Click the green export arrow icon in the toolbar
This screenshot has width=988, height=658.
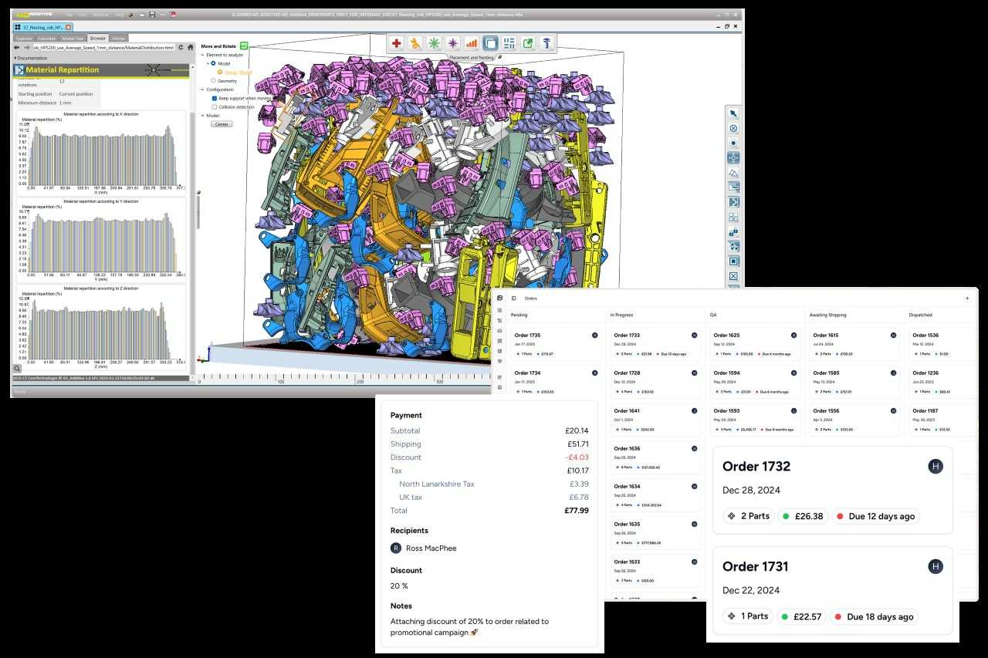point(529,43)
